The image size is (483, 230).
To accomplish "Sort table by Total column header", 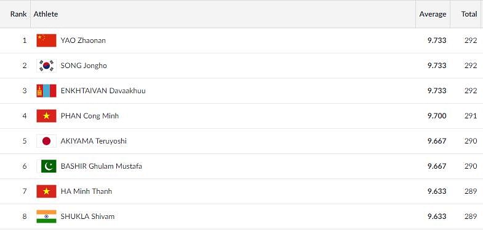I will pyautogui.click(x=469, y=14).
